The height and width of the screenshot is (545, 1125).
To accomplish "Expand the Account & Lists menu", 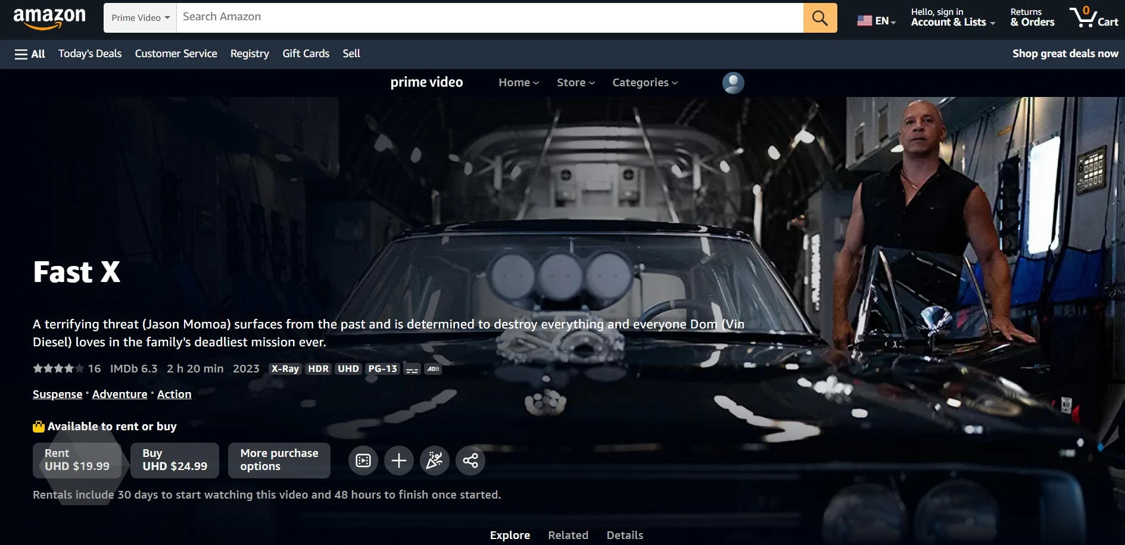I will coord(952,18).
